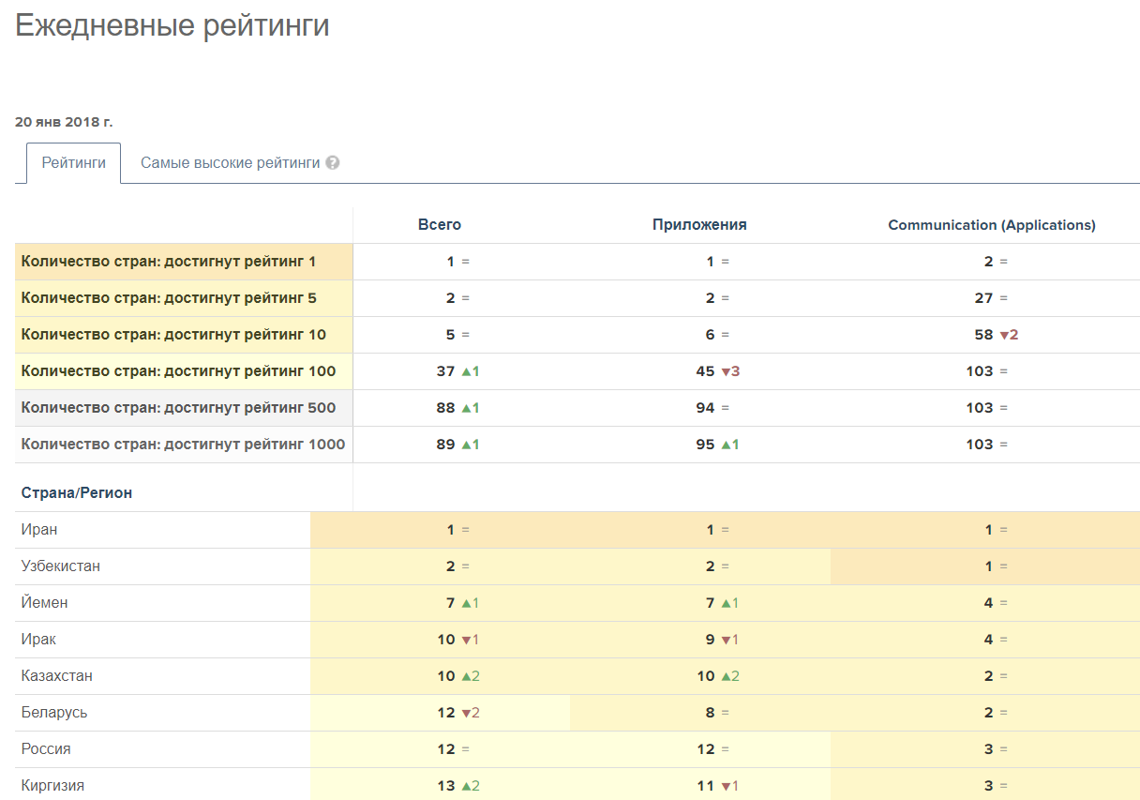Image resolution: width=1140 pixels, height=800 pixels.
Task: Click red down arrow in rating 10 Communication cell
Action: pyautogui.click(x=1003, y=335)
